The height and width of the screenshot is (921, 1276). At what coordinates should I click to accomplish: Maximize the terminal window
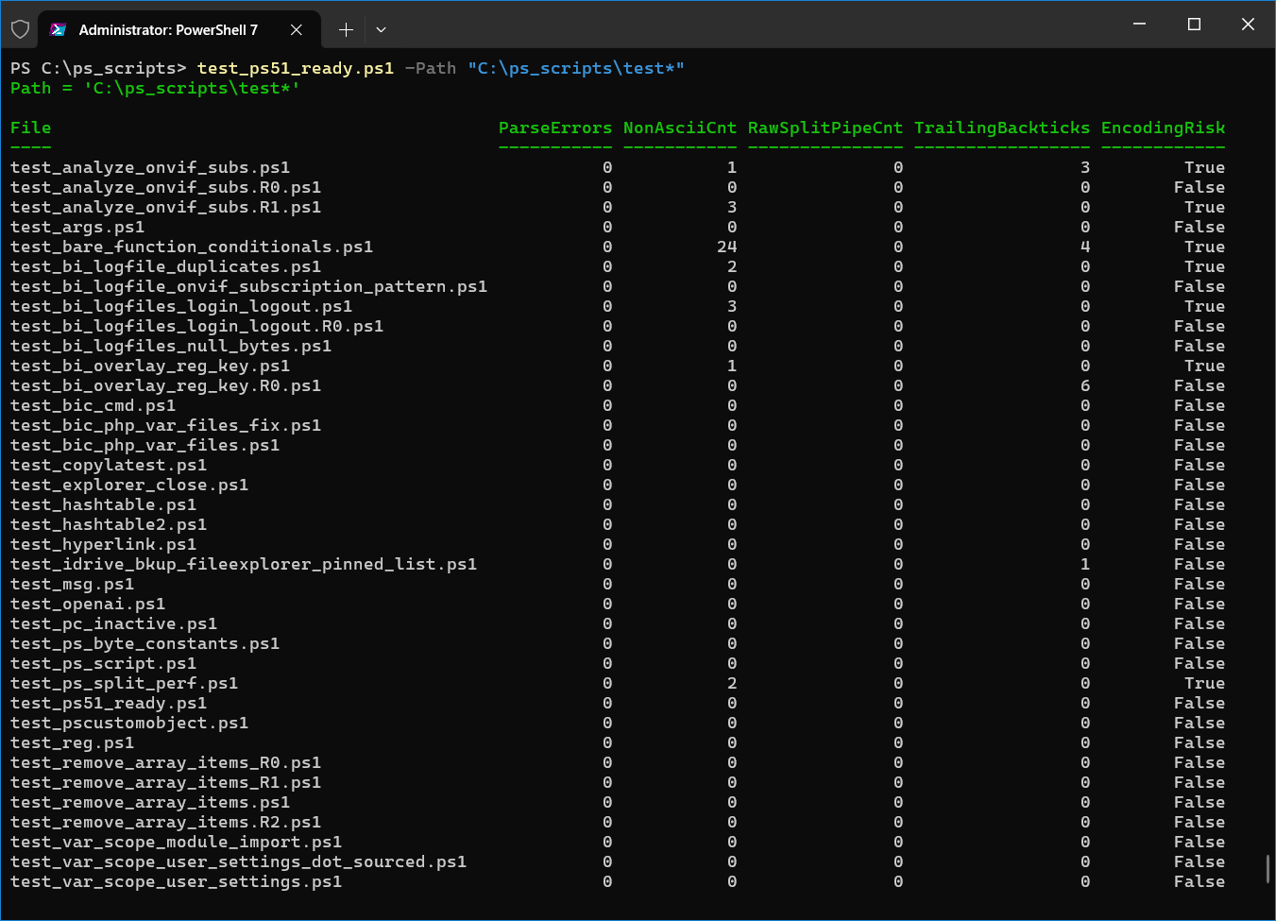click(1194, 25)
